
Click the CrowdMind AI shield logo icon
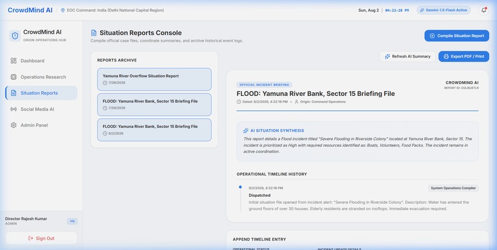click(15, 36)
